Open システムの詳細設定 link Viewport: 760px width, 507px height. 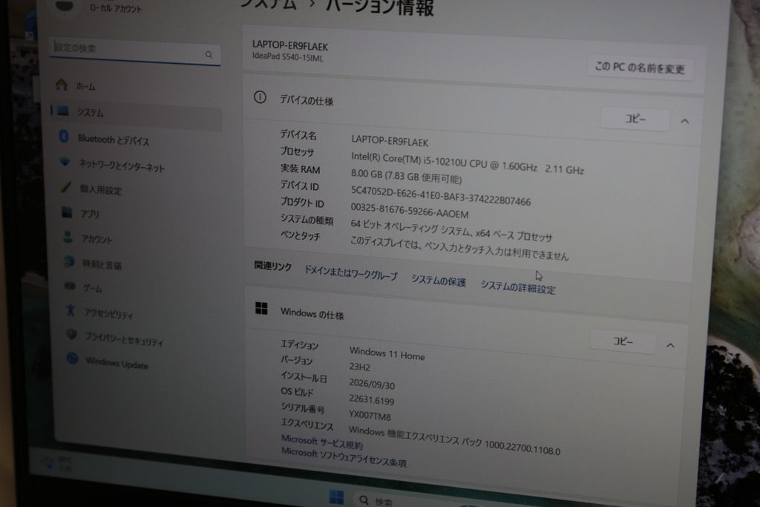coord(518,287)
